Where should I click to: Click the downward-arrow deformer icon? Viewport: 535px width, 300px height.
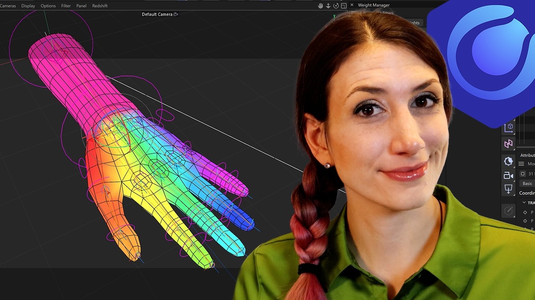(509, 190)
